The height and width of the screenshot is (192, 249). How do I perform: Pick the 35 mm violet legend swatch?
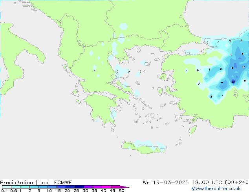click(x=97, y=187)
